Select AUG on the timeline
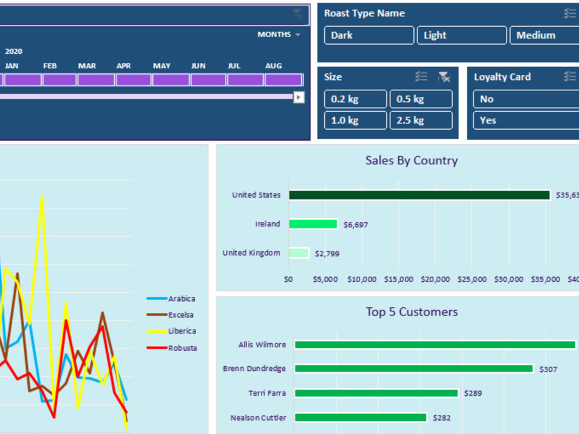Screen dimensions: 579x434 click(283, 80)
